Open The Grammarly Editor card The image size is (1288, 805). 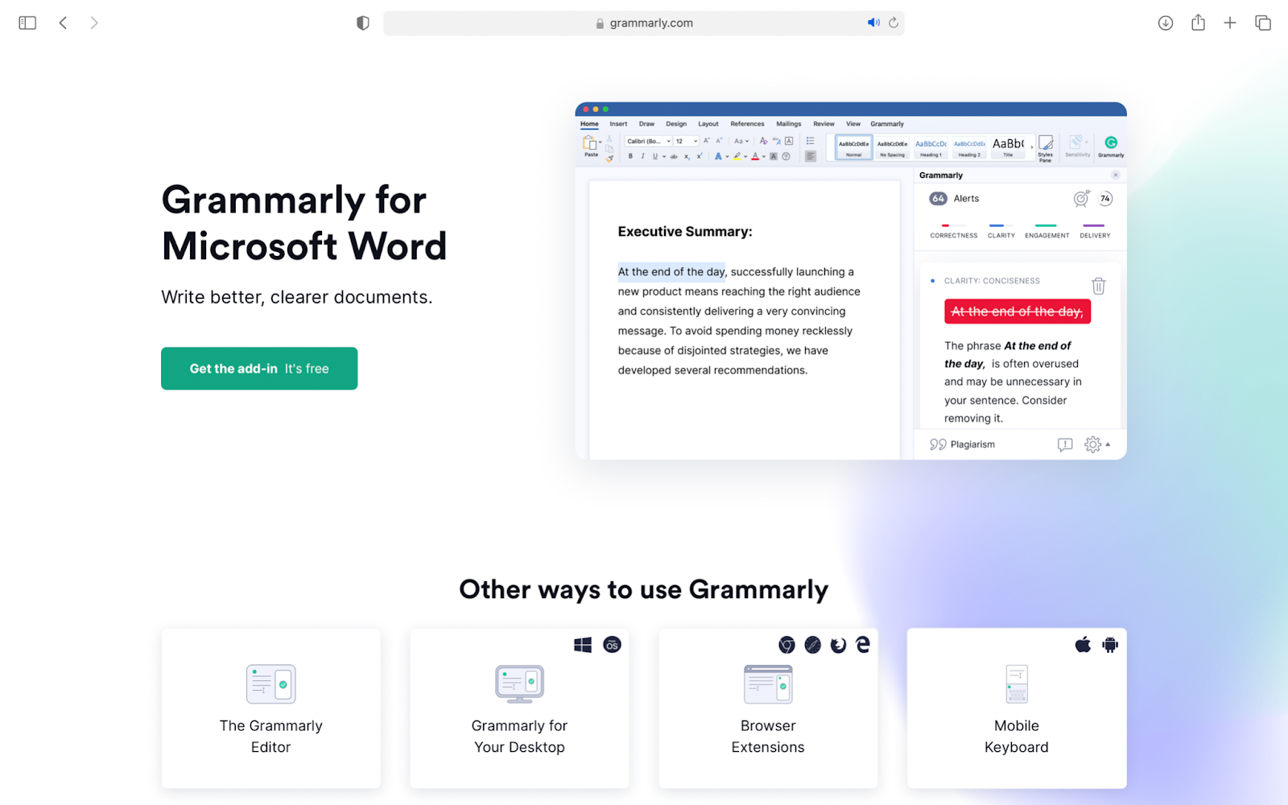[271, 708]
